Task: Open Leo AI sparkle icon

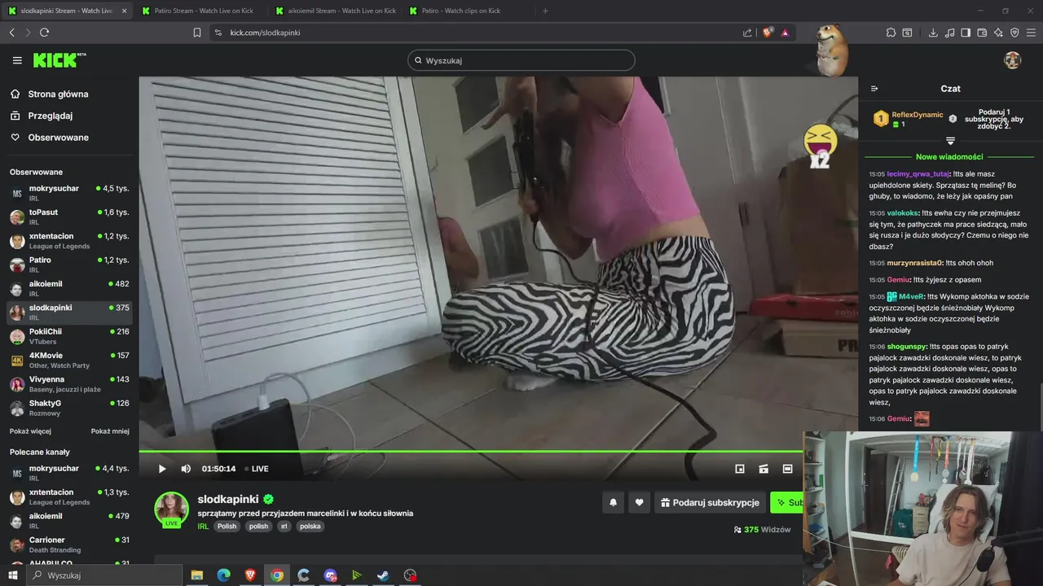Action: click(x=998, y=33)
